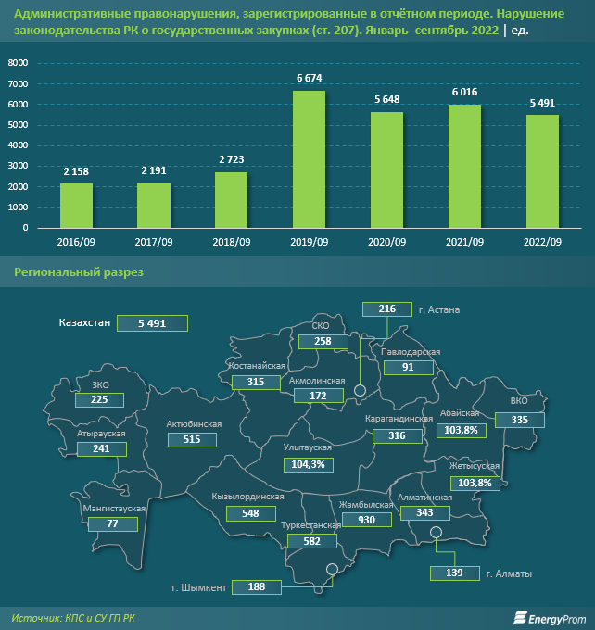Click the Мангистауская value box 77
This screenshot has height=630, width=595.
click(113, 524)
